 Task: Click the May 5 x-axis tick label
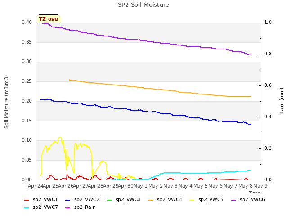pos(200,186)
